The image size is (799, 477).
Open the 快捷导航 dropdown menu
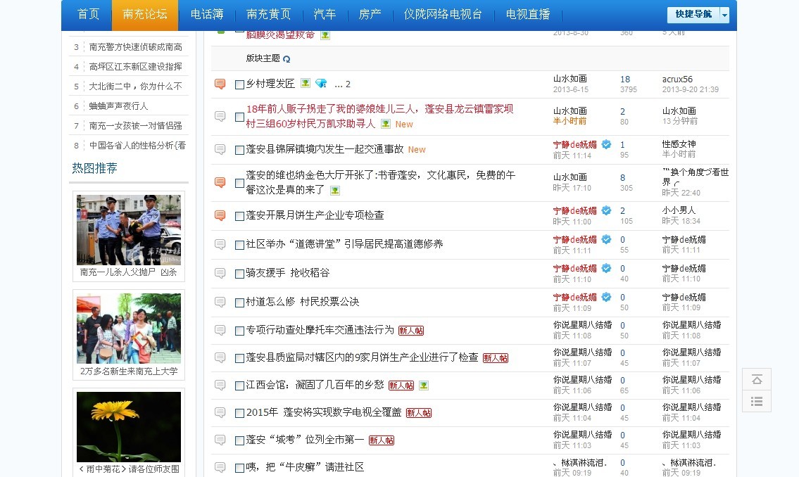(x=724, y=15)
